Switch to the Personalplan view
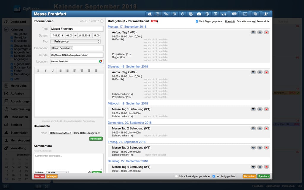304x190 pixels. tap(263, 21)
